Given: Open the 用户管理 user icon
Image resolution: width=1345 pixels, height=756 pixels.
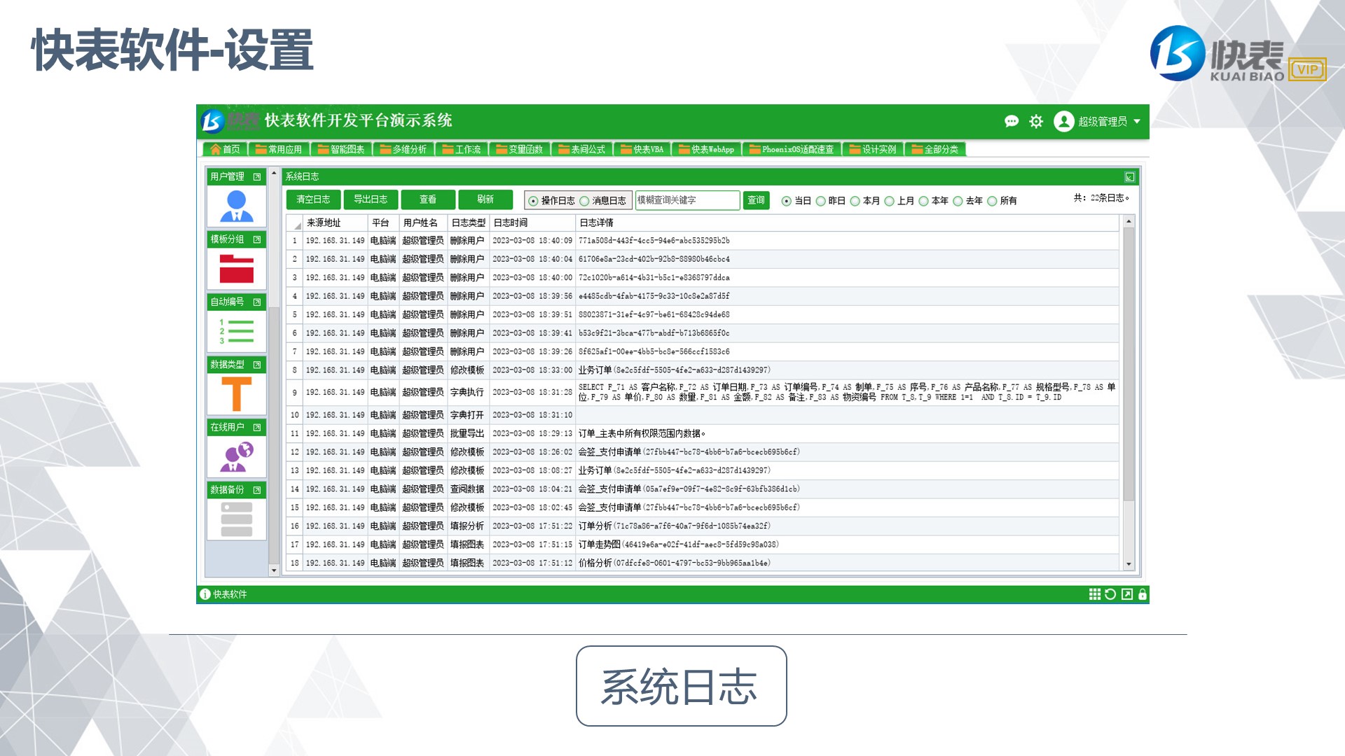Looking at the screenshot, I should (237, 206).
